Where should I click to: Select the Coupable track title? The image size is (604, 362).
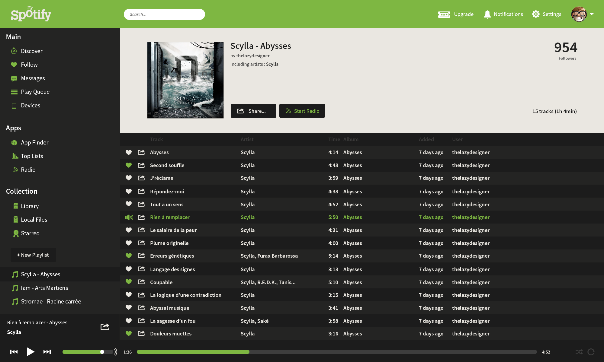click(161, 282)
